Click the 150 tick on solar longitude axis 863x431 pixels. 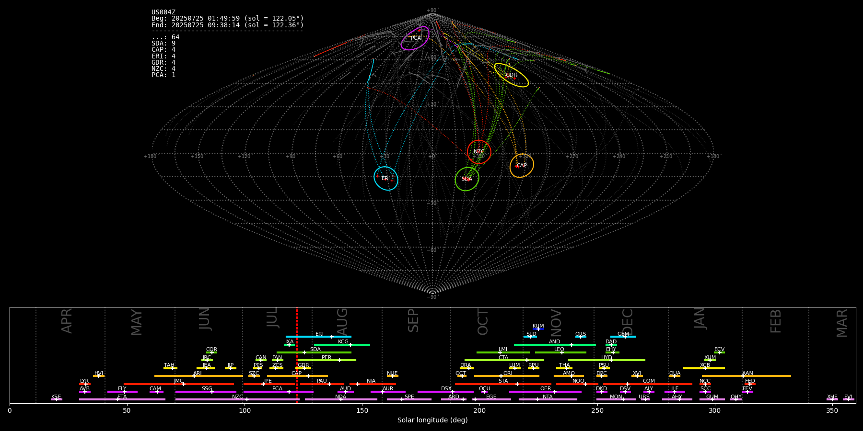[x=362, y=410]
